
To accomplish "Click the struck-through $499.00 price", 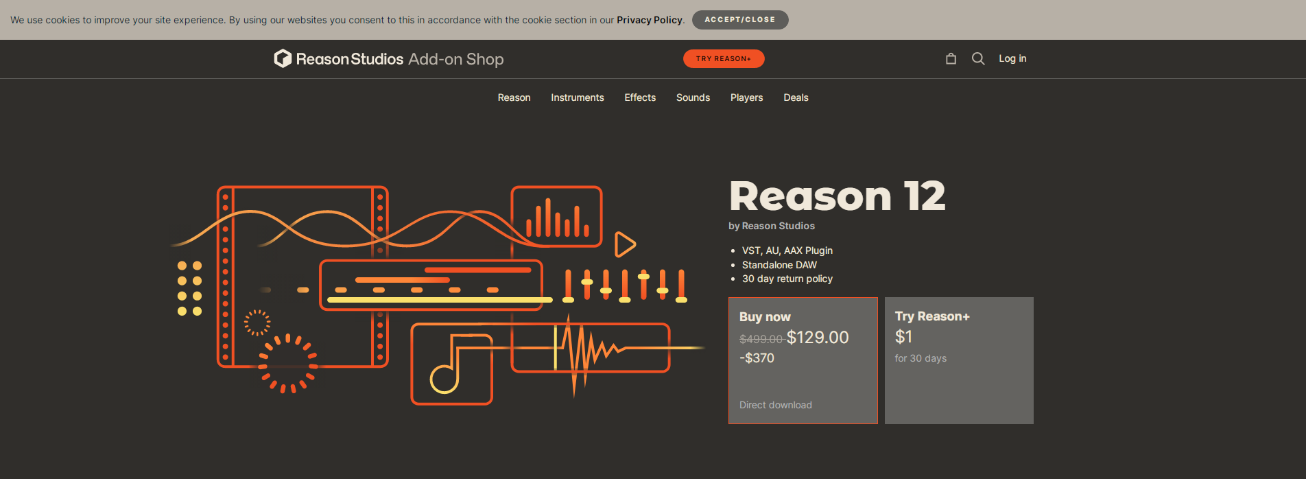I will coord(761,339).
